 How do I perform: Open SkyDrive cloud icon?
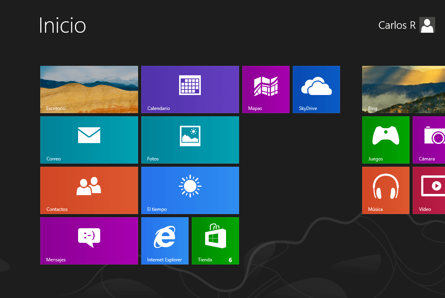click(316, 86)
